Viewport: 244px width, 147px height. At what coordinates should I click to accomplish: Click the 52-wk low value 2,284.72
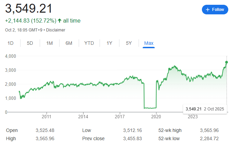pos(209,138)
